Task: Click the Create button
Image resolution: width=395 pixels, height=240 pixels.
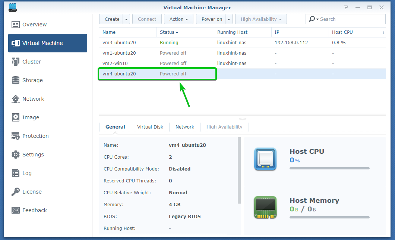Action: click(x=112, y=19)
